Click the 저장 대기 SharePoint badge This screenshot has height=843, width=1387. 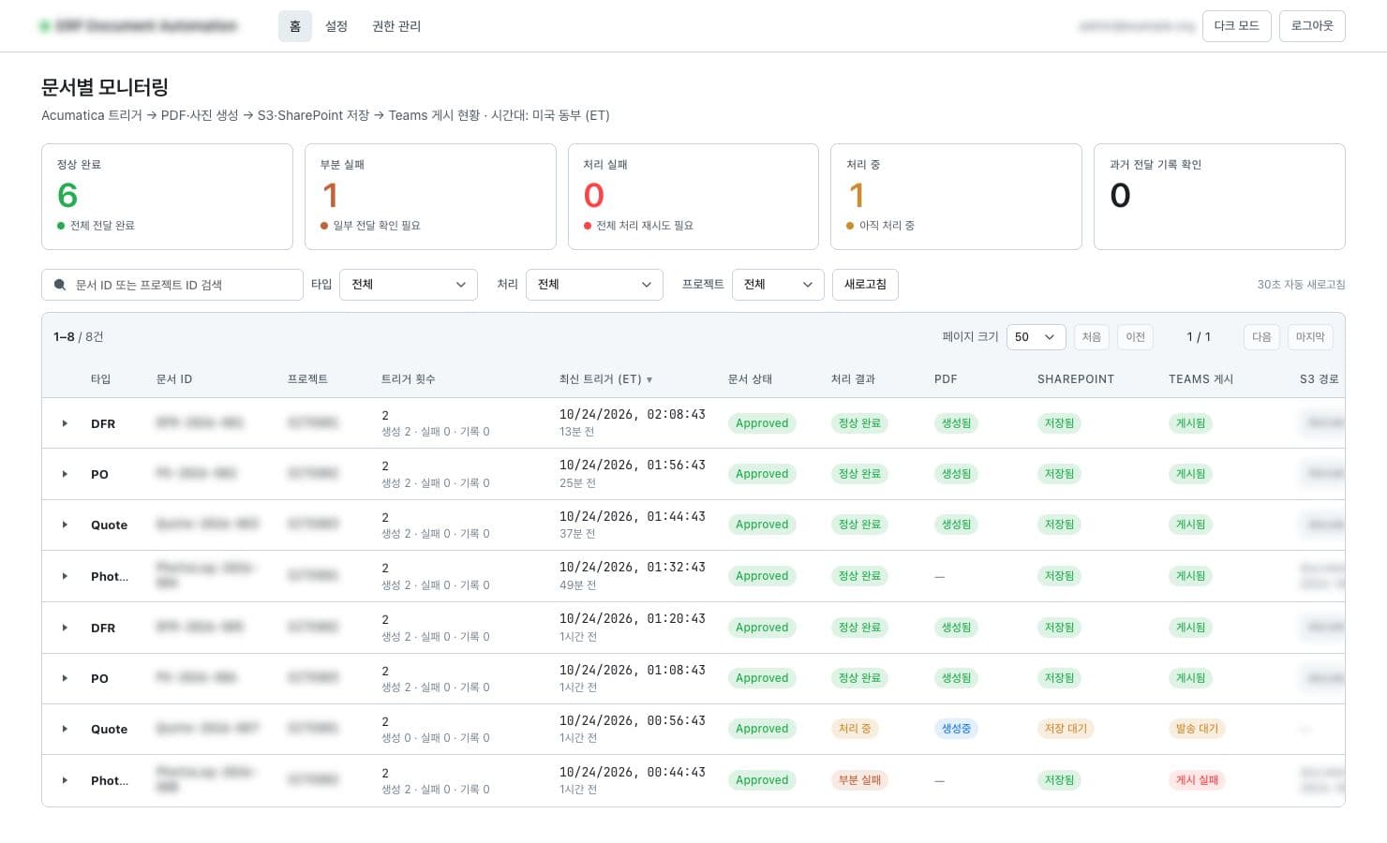pyautogui.click(x=1066, y=729)
